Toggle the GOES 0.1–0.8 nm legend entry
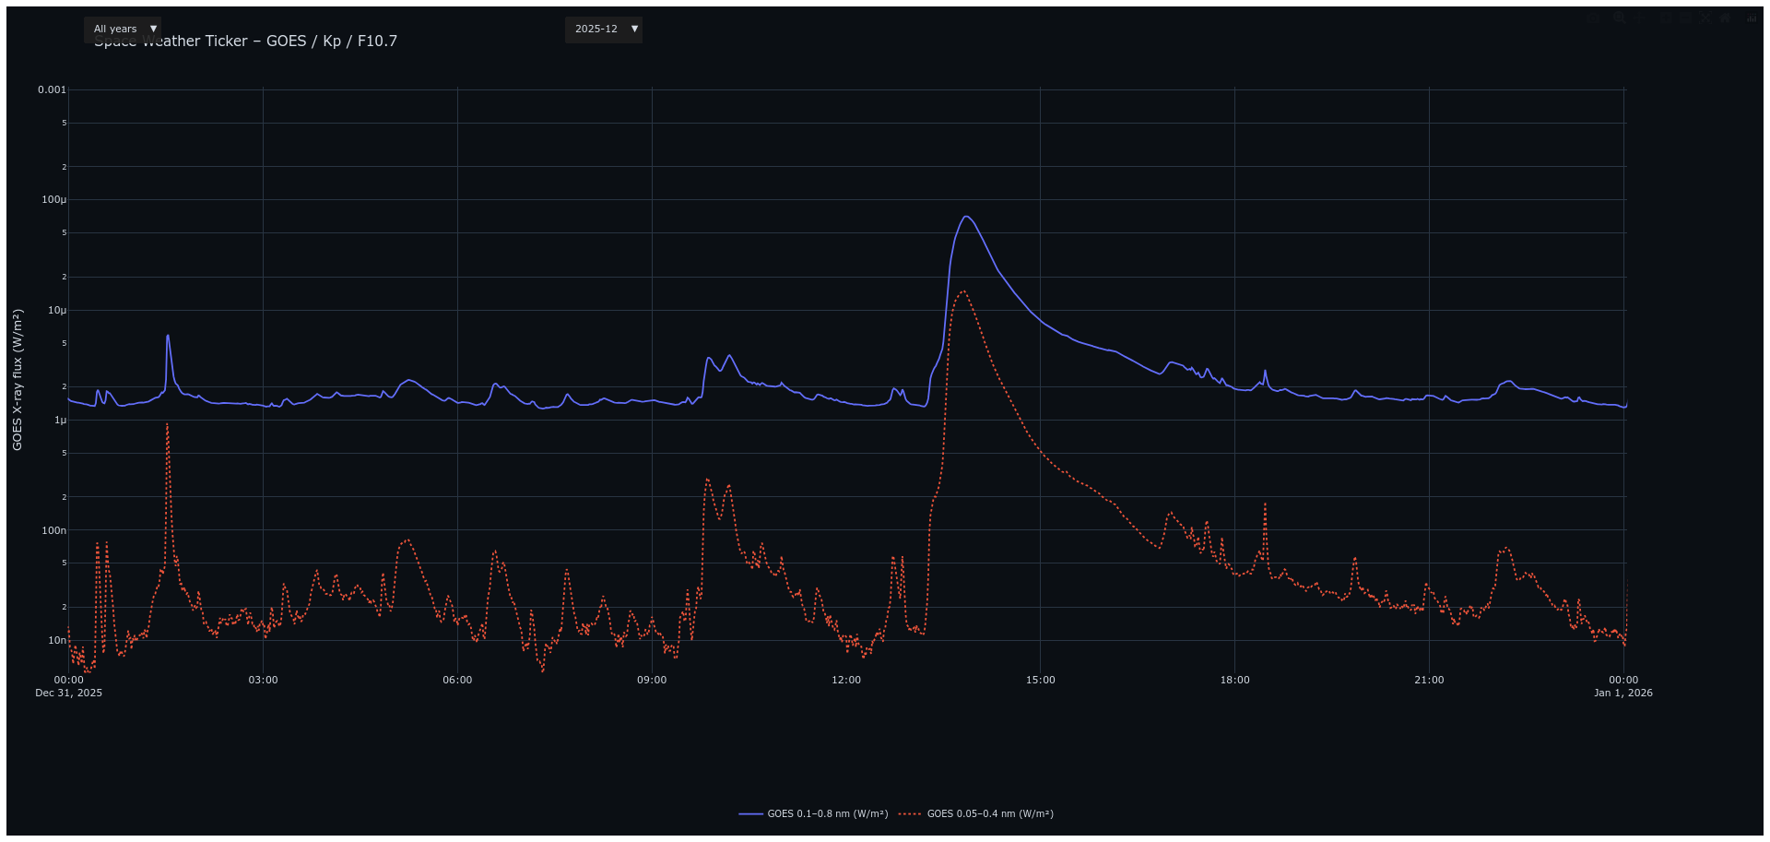The width and height of the screenshot is (1770, 842). pos(813,814)
